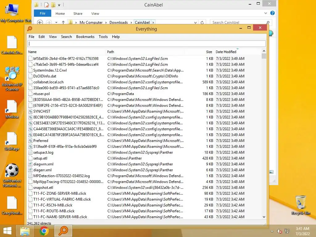The width and height of the screenshot is (316, 237).
Task: Sort by the Name column header
Action: [x=66, y=52]
